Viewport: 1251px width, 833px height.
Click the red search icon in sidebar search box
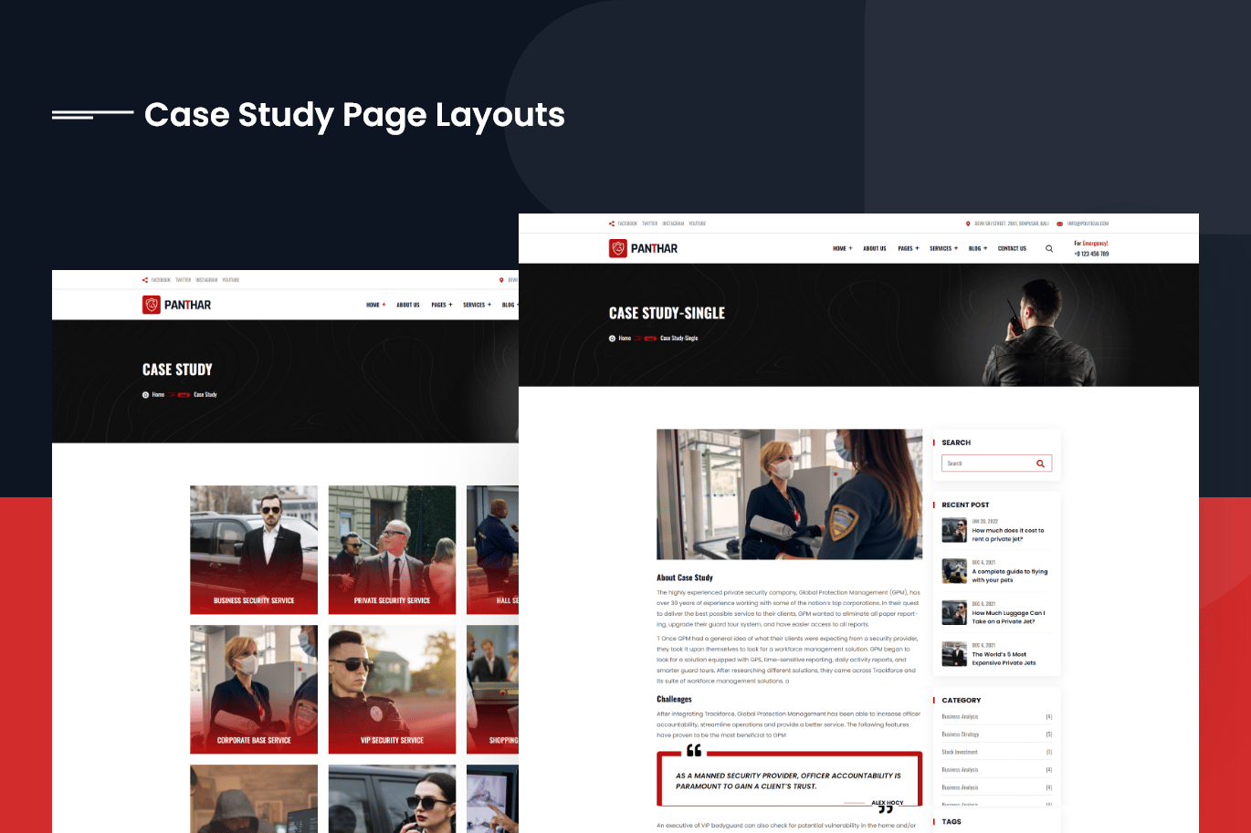[x=1040, y=463]
